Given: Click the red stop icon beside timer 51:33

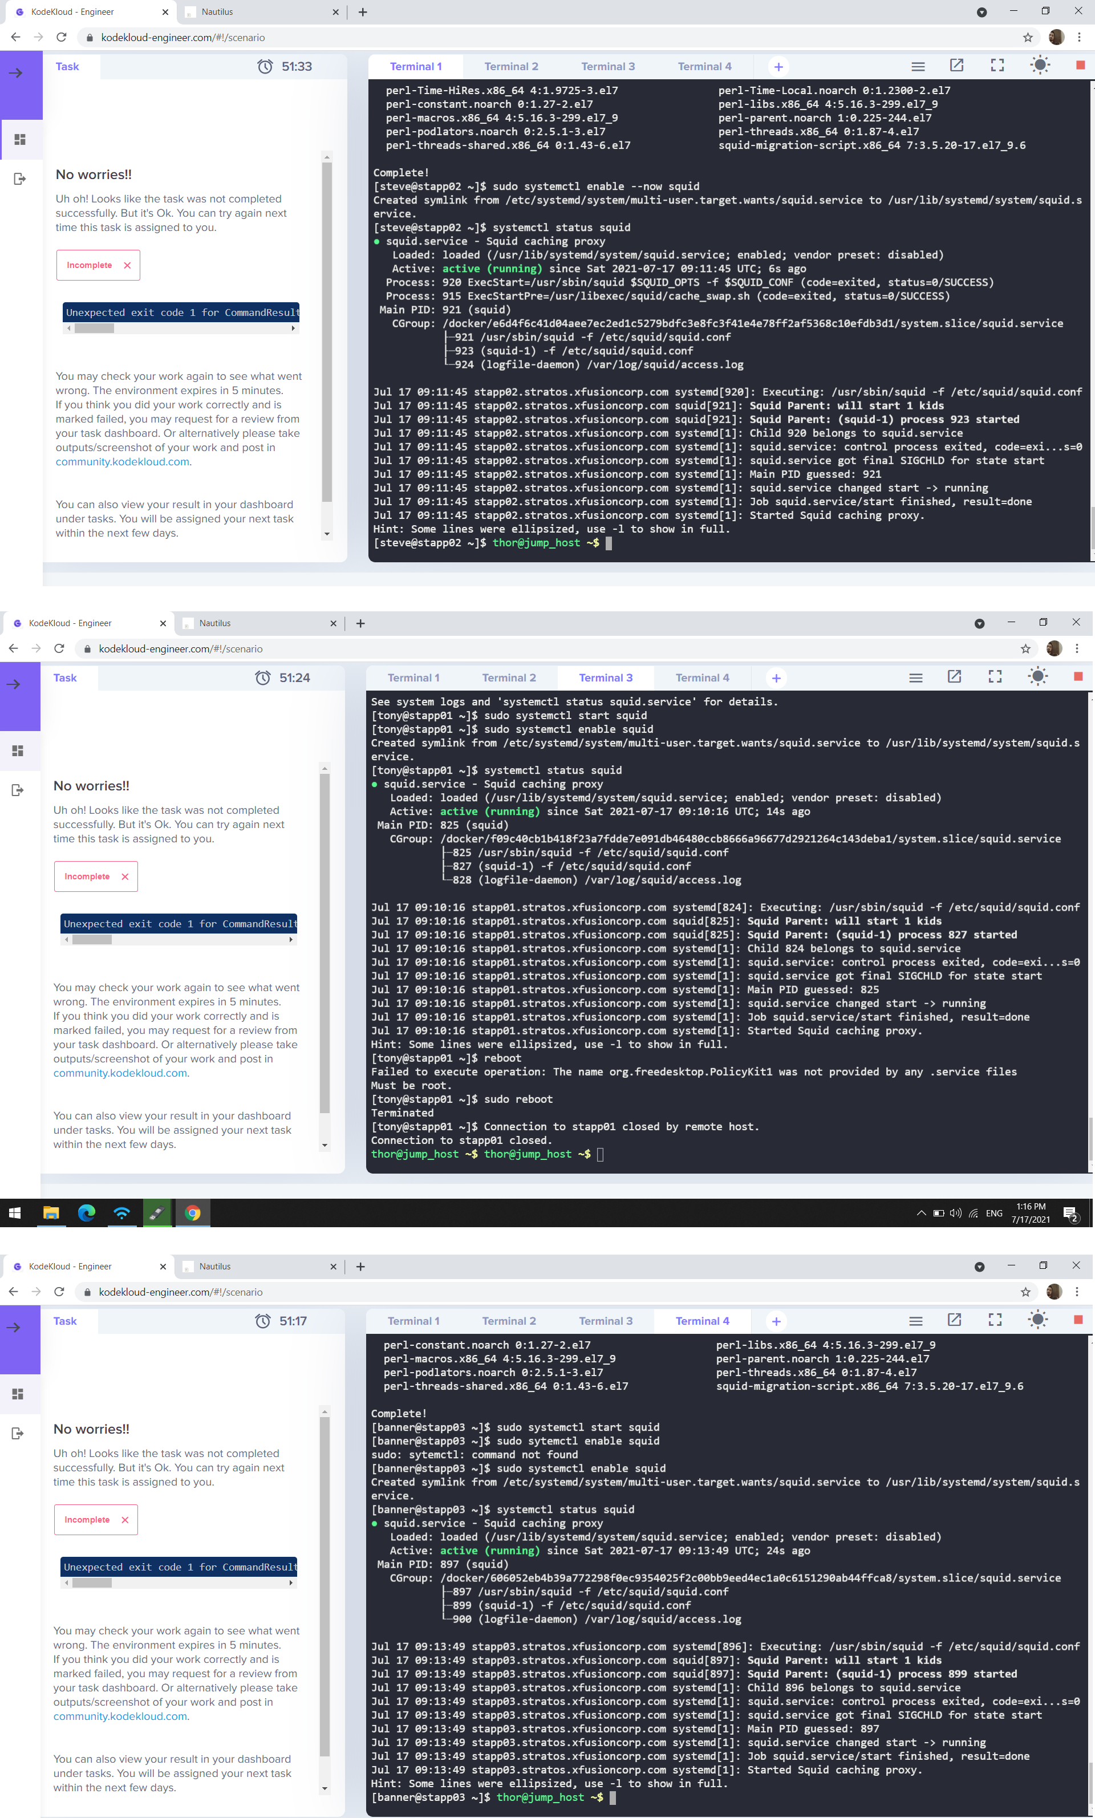Looking at the screenshot, I should (1080, 66).
